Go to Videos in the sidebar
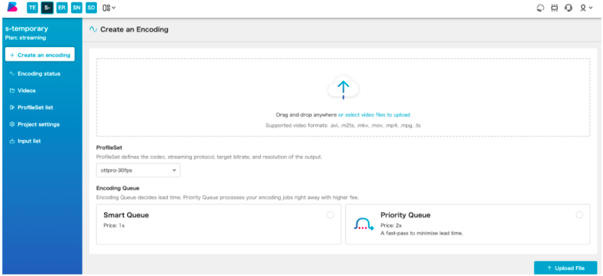603x276 pixels. [27, 90]
